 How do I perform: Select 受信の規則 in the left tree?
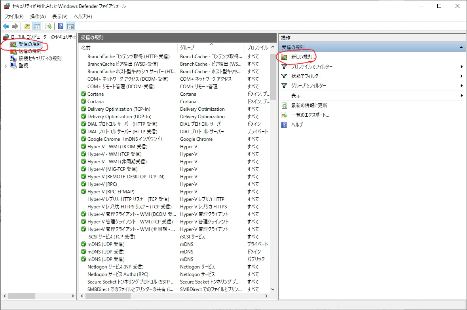tap(30, 44)
